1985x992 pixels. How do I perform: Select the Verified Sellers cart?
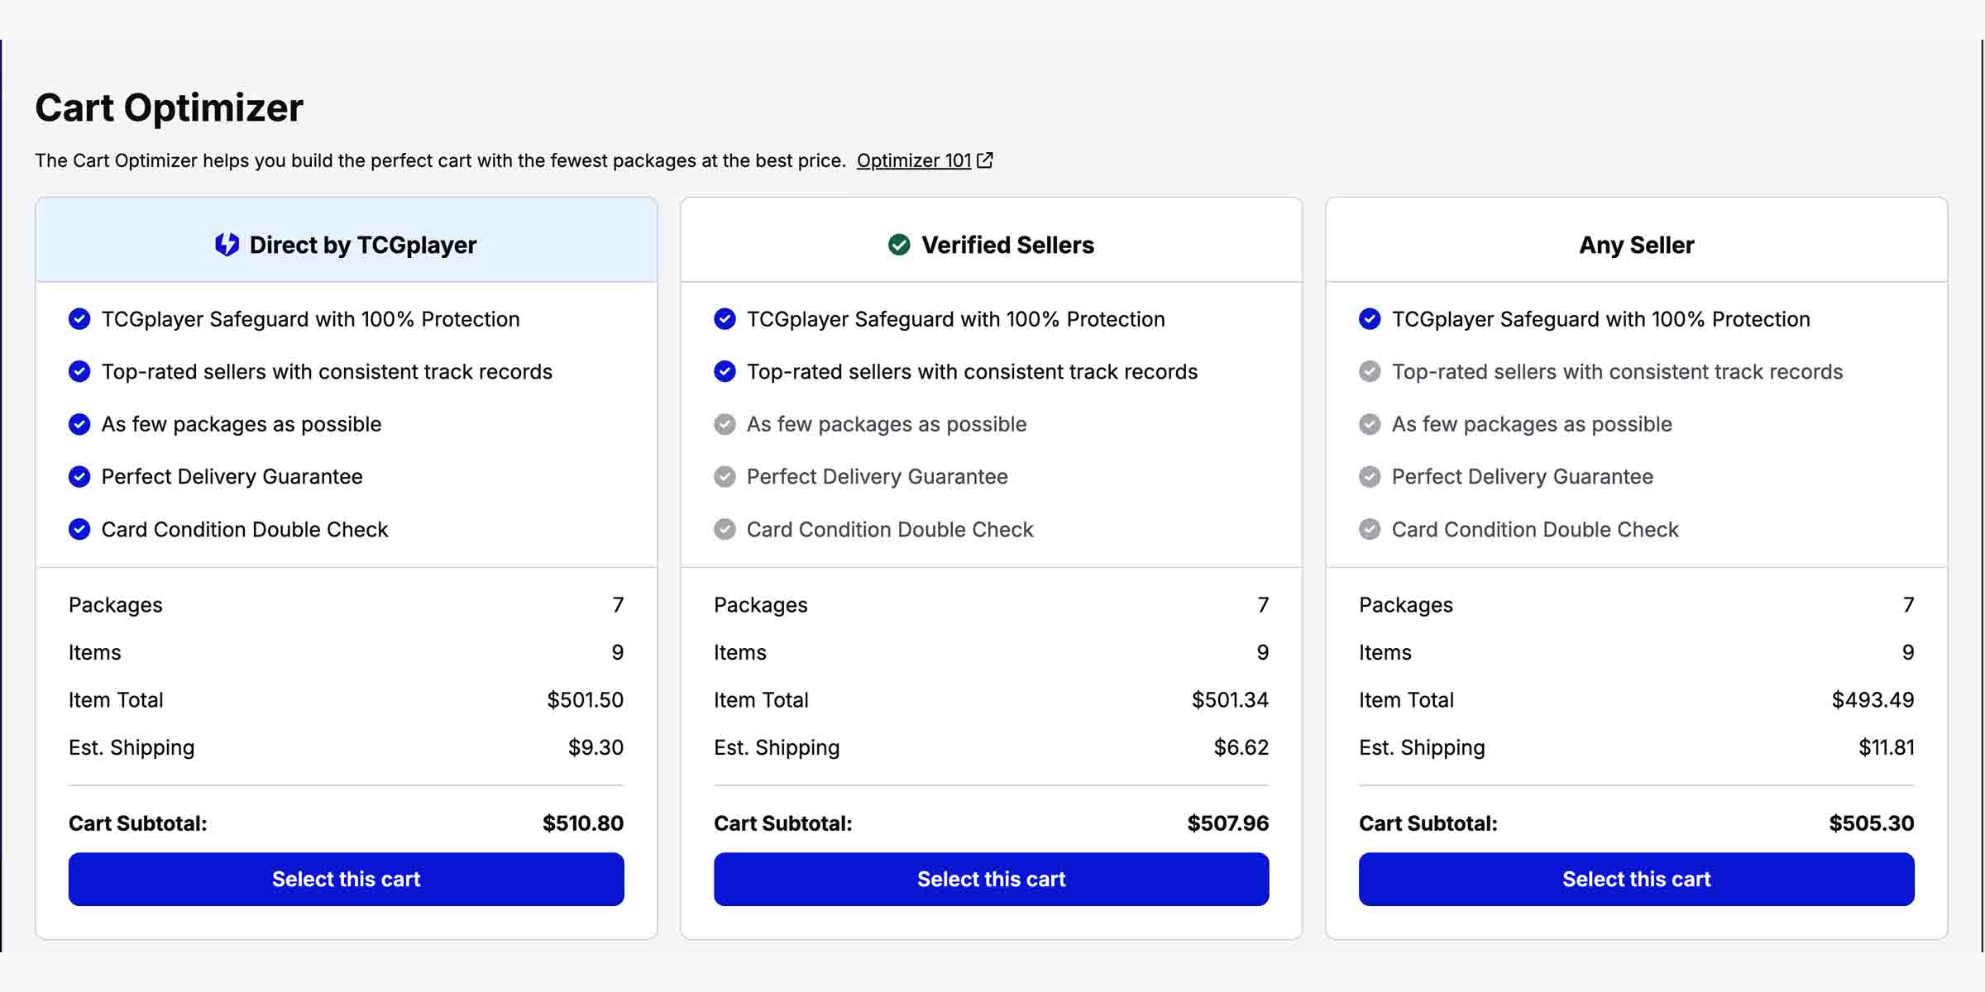(991, 879)
